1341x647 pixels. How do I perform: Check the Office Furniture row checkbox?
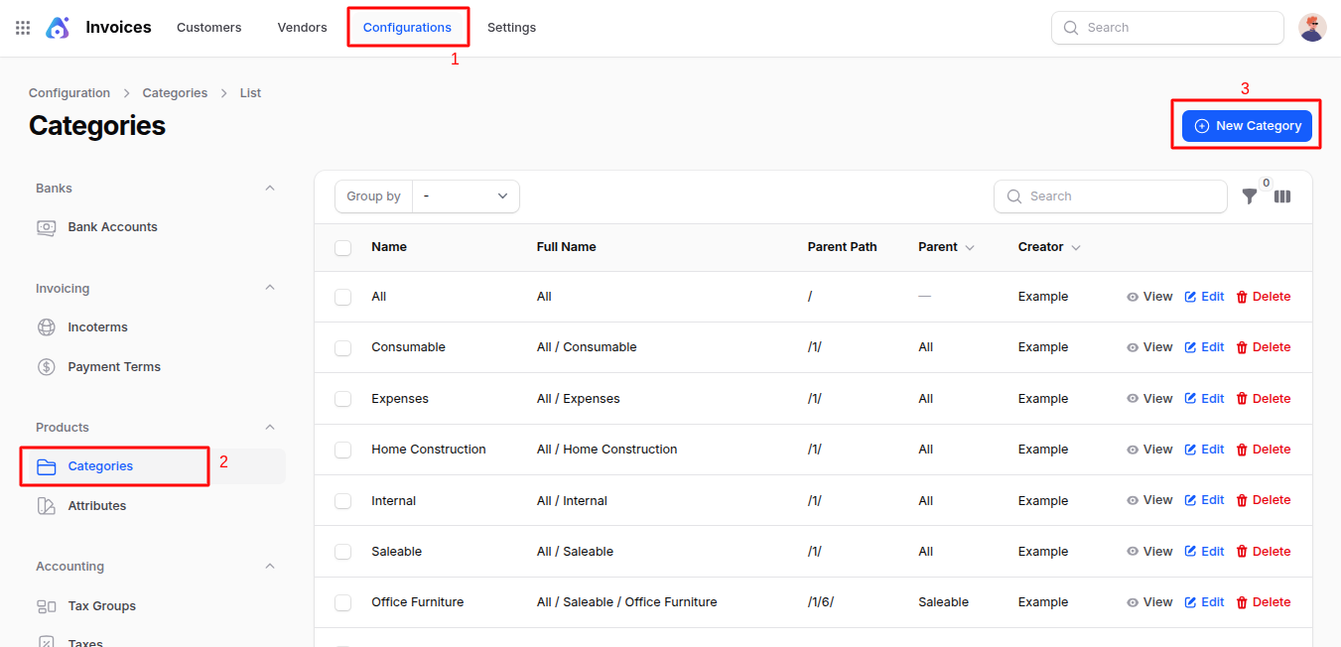(343, 603)
